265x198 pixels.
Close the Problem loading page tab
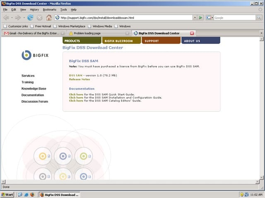tap(127, 33)
